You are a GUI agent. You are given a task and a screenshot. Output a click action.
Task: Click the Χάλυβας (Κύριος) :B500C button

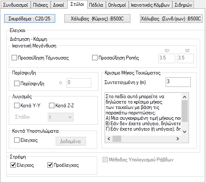point(97,19)
